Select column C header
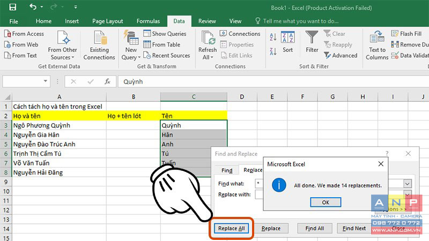 pos(194,97)
